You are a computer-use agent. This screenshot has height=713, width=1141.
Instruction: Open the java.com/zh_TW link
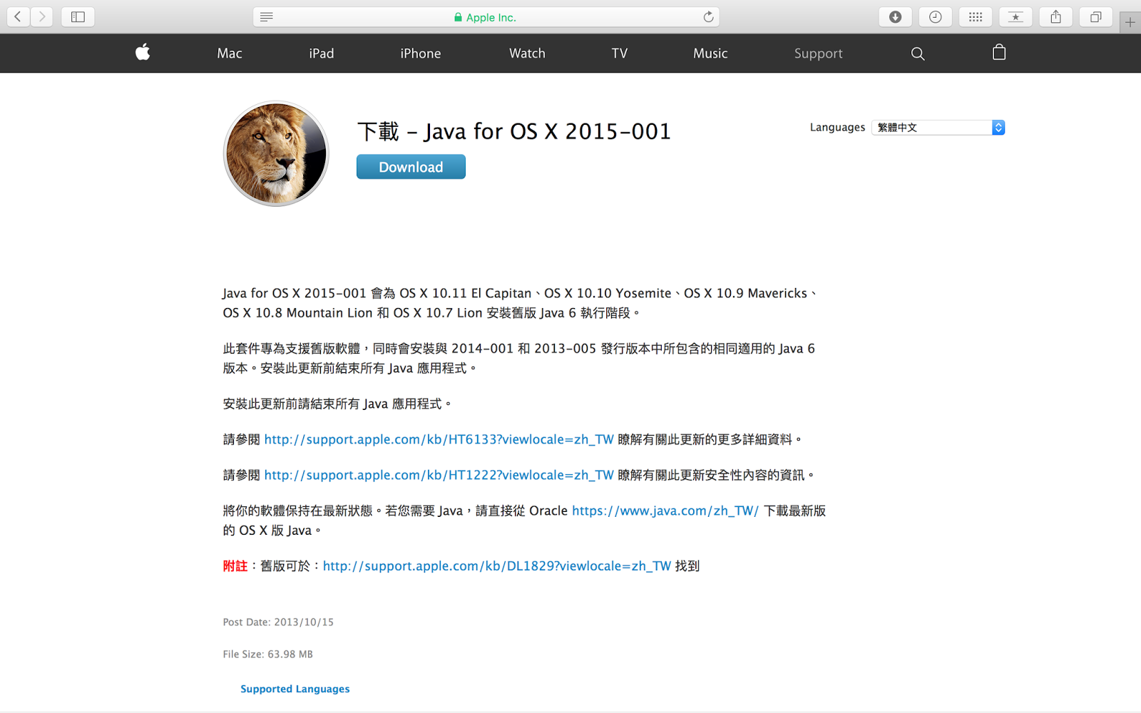coord(665,511)
